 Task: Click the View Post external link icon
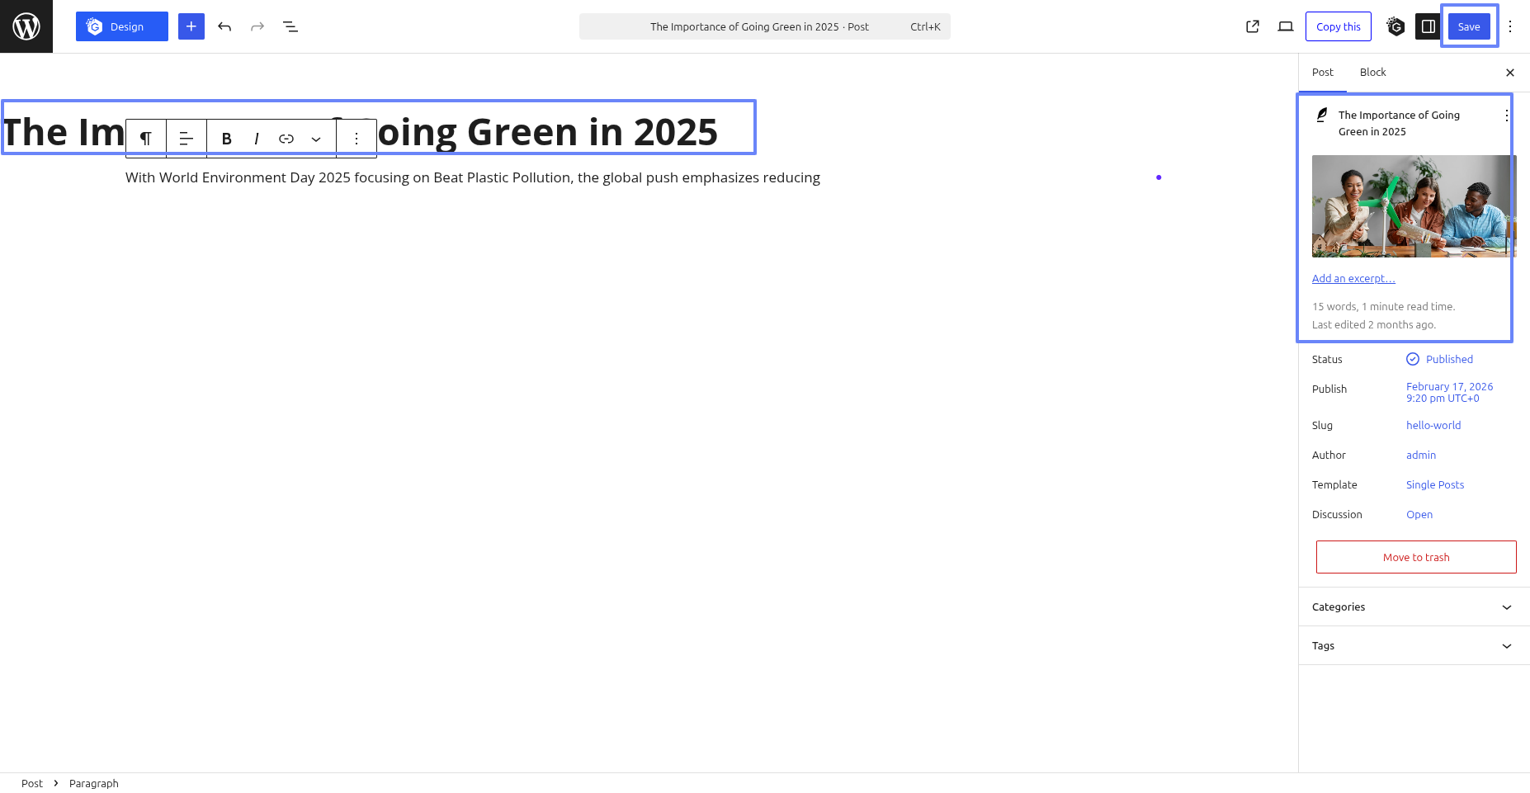1252,26
